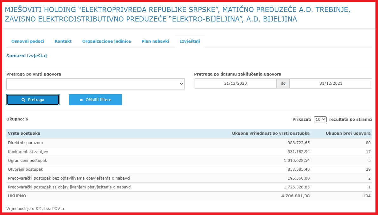Click the contract count 29
Screen dimensions: 378x215
tap(368, 169)
